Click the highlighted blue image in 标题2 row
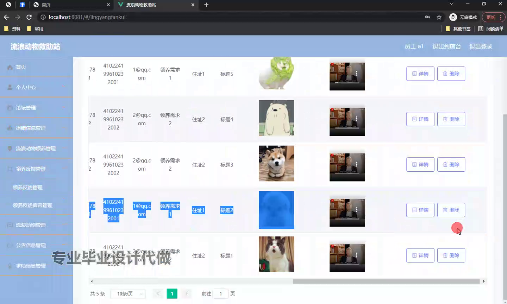Image resolution: width=507 pixels, height=304 pixels. pos(276,210)
